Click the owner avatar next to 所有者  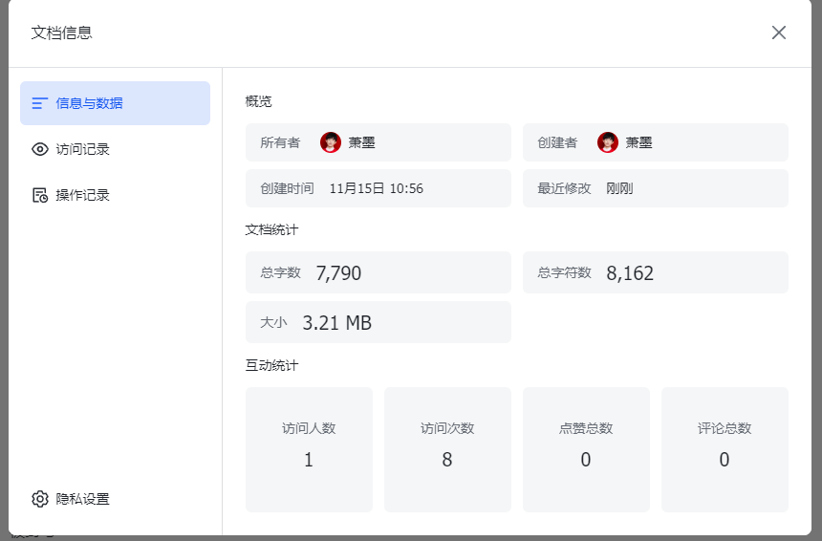pyautogui.click(x=331, y=142)
